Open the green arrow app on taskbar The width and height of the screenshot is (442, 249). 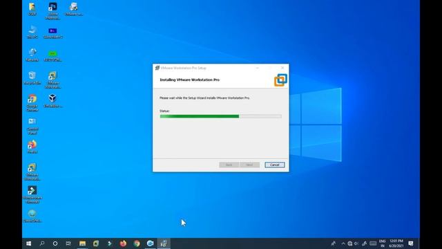point(109,243)
